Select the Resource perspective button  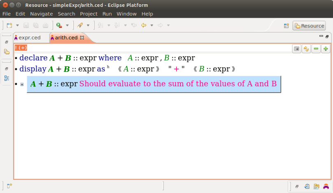[x=309, y=26]
